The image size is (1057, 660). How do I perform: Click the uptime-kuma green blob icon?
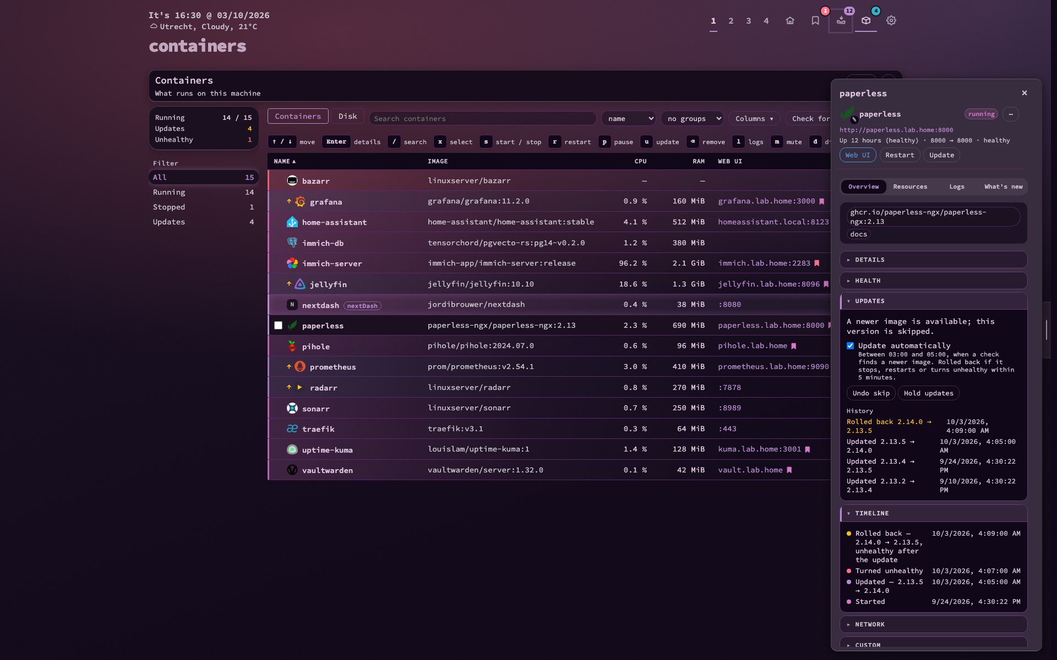point(292,449)
